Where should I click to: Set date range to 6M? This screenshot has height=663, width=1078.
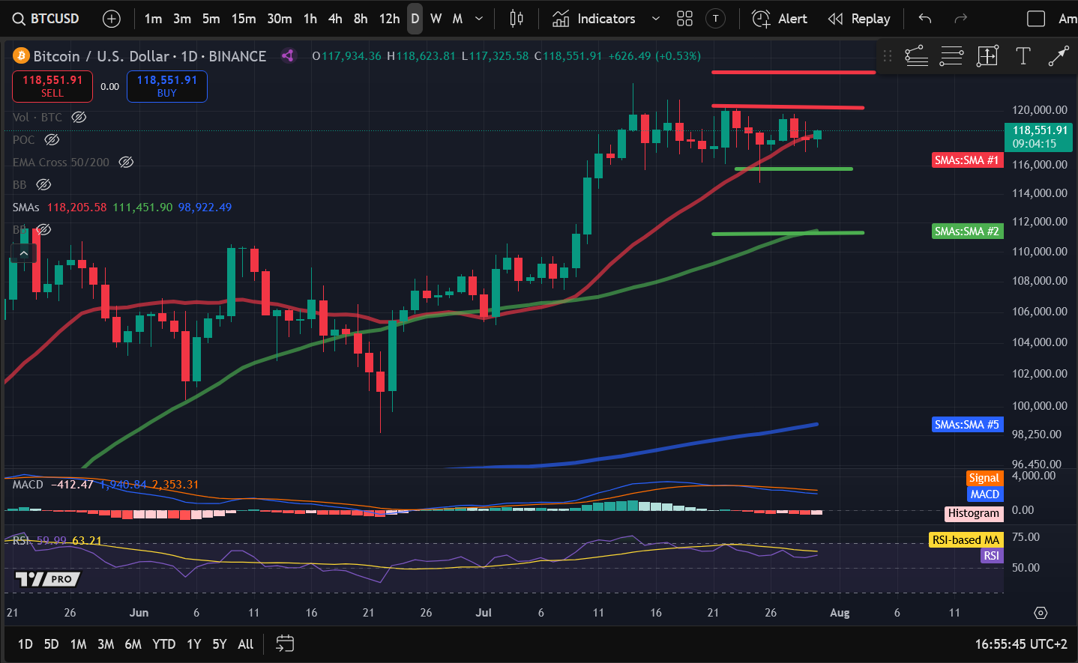(x=133, y=644)
